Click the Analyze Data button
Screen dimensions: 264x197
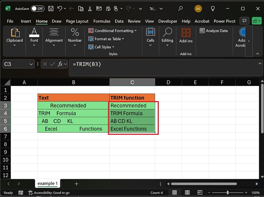tap(214, 31)
